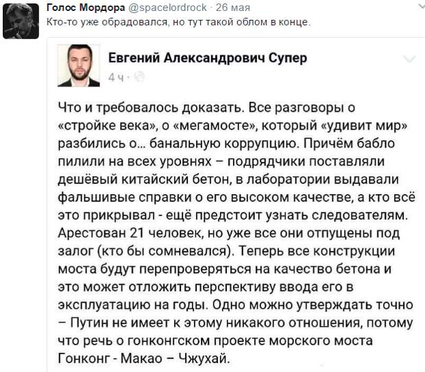Open Голос Мордора profile avatar
This screenshot has width=425, height=372.
21,21
